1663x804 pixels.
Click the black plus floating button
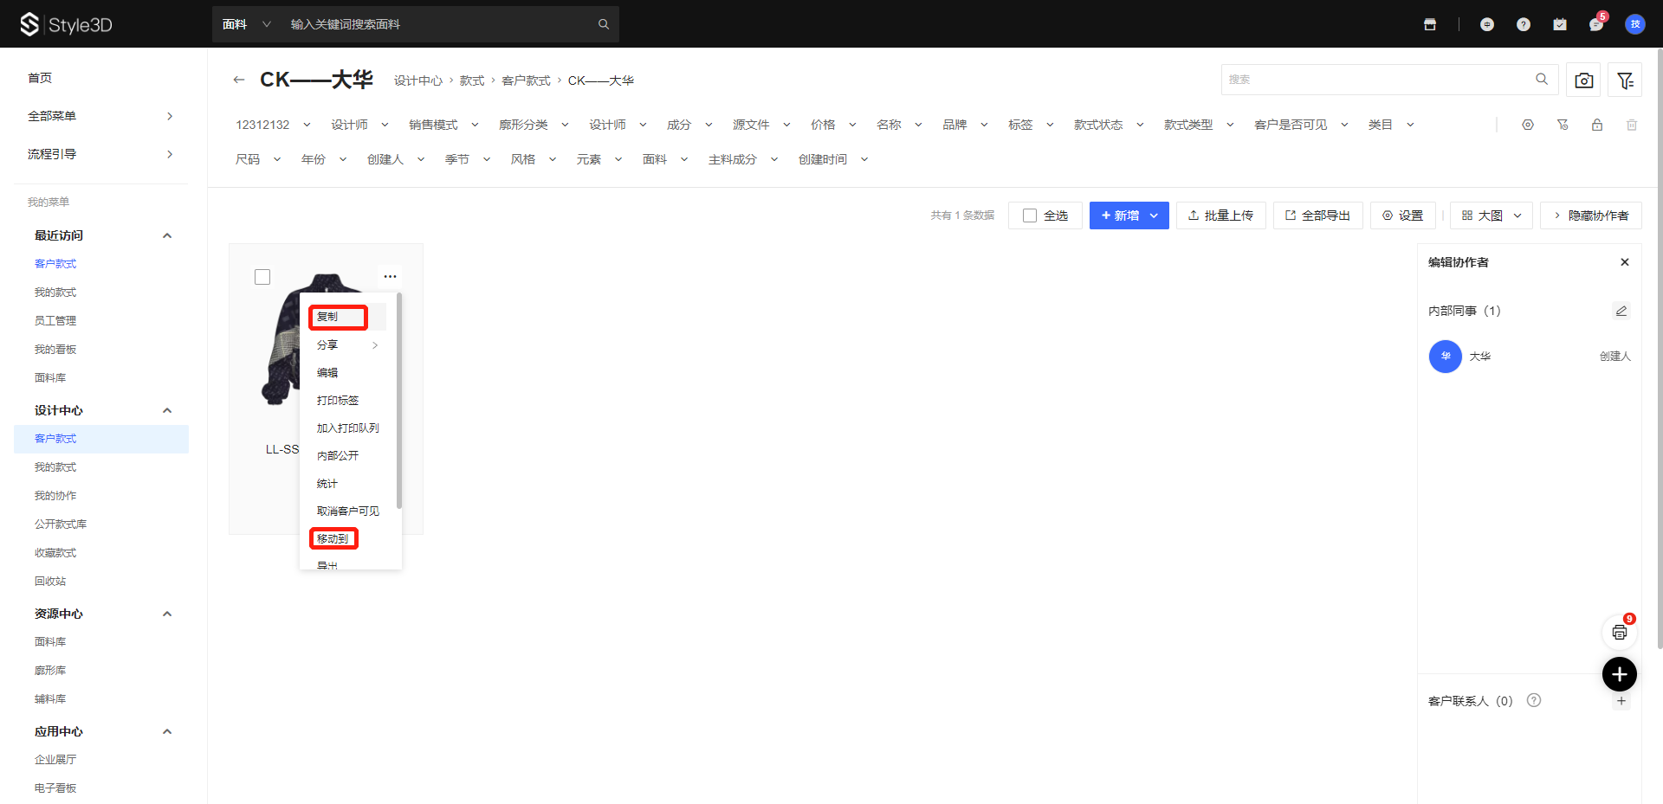click(1619, 674)
